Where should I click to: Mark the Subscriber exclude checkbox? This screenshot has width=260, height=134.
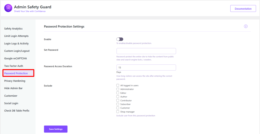[118, 104]
